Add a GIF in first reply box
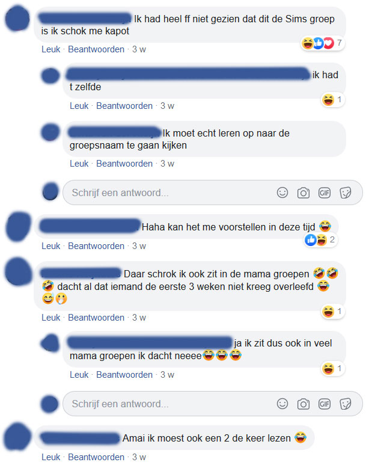This screenshot has width=369, height=465. click(325, 192)
